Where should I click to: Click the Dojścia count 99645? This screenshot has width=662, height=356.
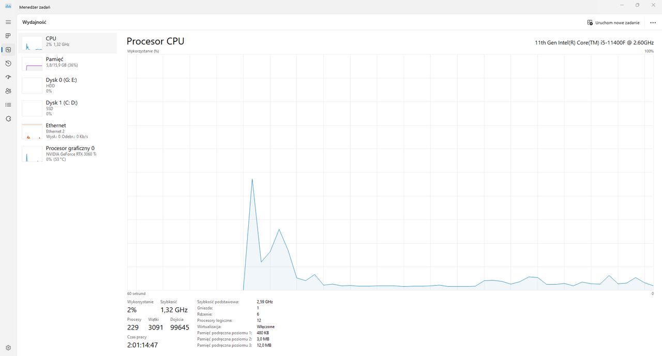pyautogui.click(x=179, y=328)
